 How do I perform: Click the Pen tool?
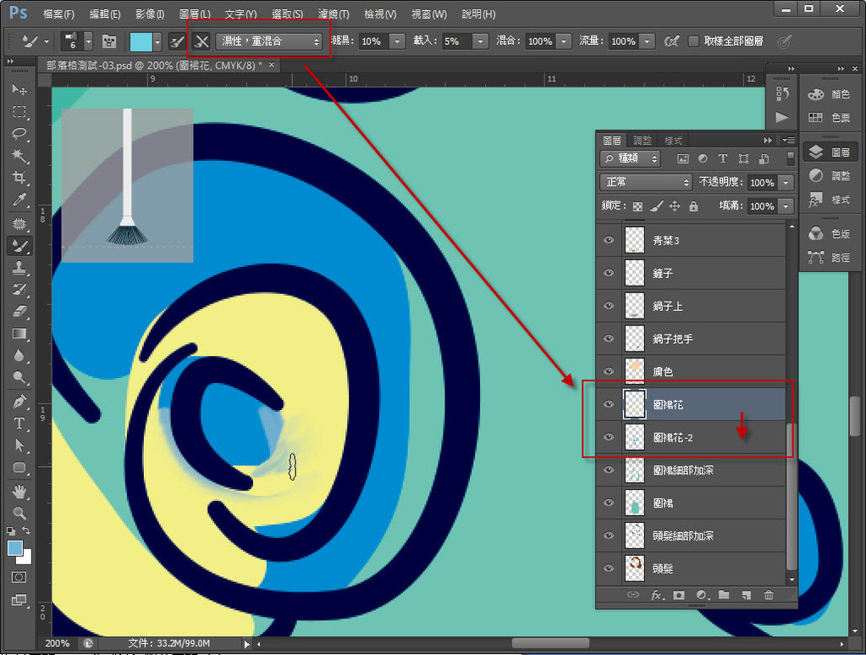[x=19, y=401]
